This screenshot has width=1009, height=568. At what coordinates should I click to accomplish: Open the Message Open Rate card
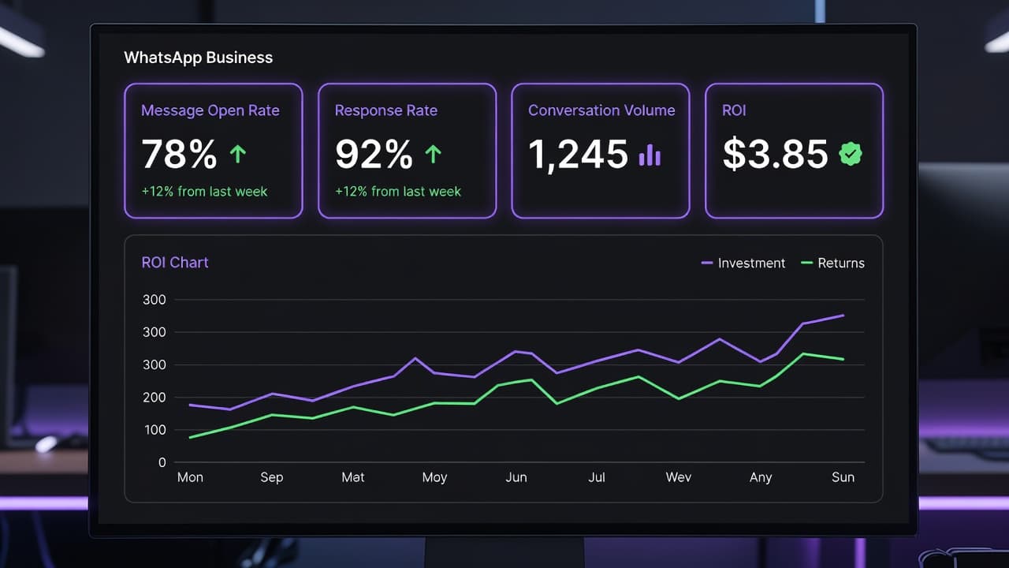tap(214, 151)
